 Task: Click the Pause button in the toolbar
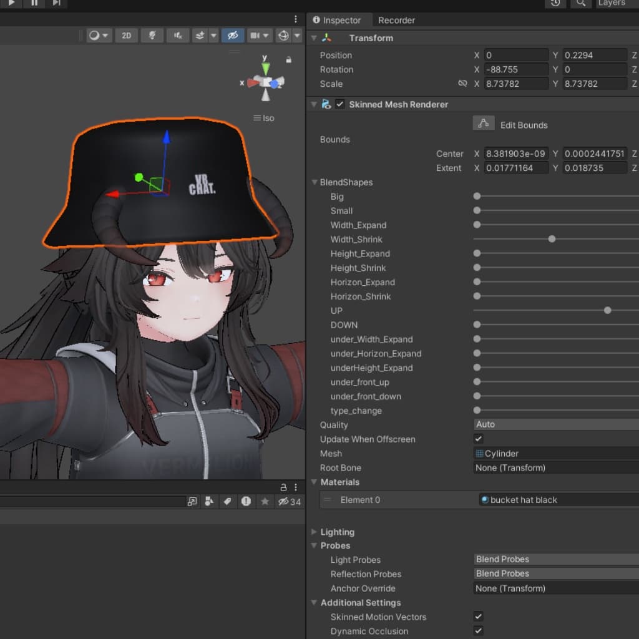34,2
